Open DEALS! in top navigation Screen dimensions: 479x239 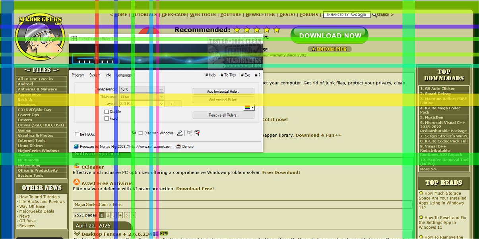tap(287, 15)
